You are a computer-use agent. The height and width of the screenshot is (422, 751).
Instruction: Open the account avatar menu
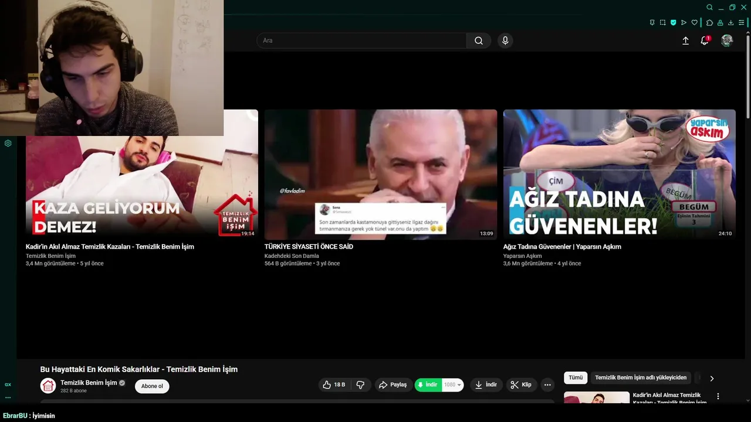coord(727,40)
